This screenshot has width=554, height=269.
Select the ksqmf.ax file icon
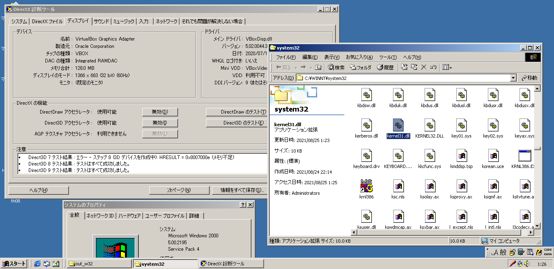click(x=493, y=186)
